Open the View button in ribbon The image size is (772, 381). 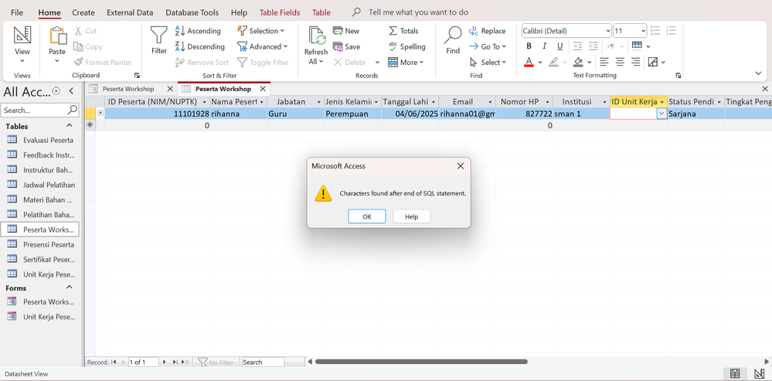point(22,44)
